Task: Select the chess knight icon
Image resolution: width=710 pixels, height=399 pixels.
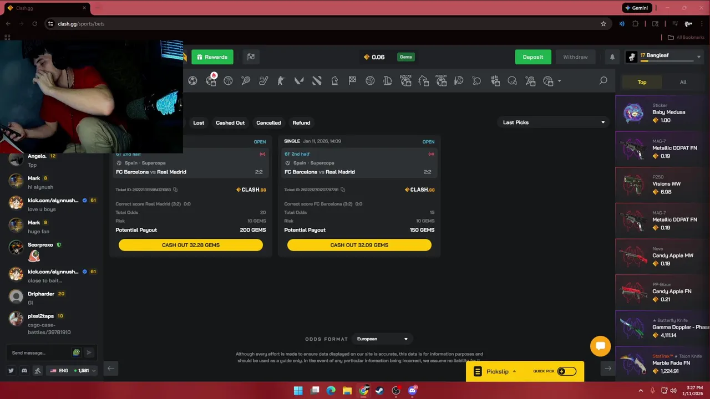Action: pyautogui.click(x=334, y=81)
